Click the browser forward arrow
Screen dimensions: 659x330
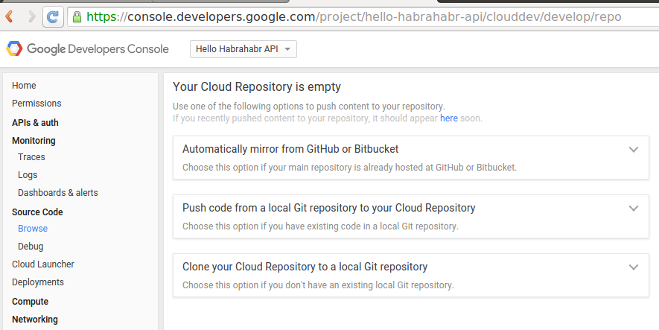pos(31,17)
